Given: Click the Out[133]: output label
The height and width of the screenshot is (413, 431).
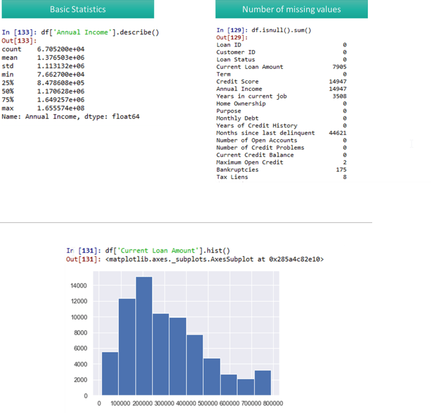Looking at the screenshot, I should (x=19, y=40).
